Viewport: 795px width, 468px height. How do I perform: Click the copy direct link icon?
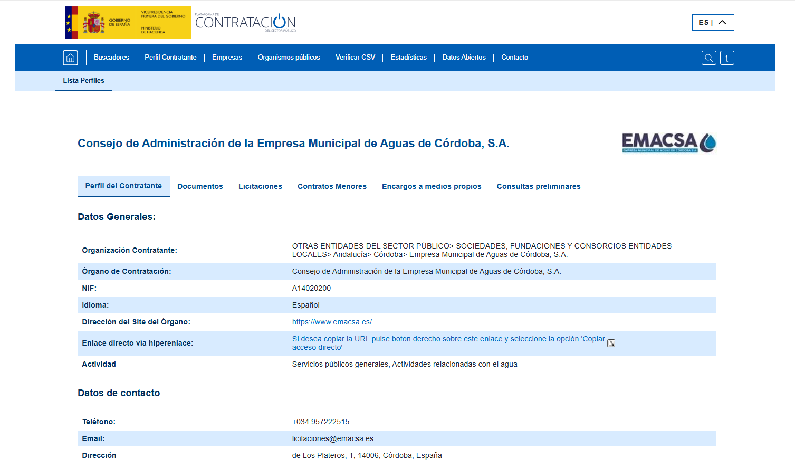[611, 343]
